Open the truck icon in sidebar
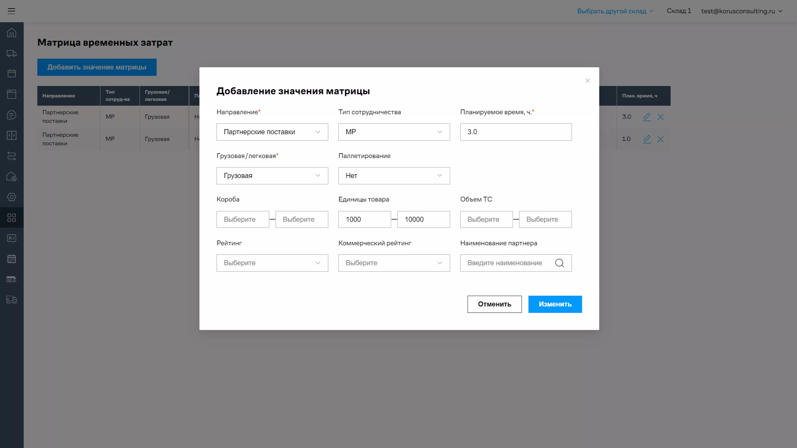 click(12, 53)
